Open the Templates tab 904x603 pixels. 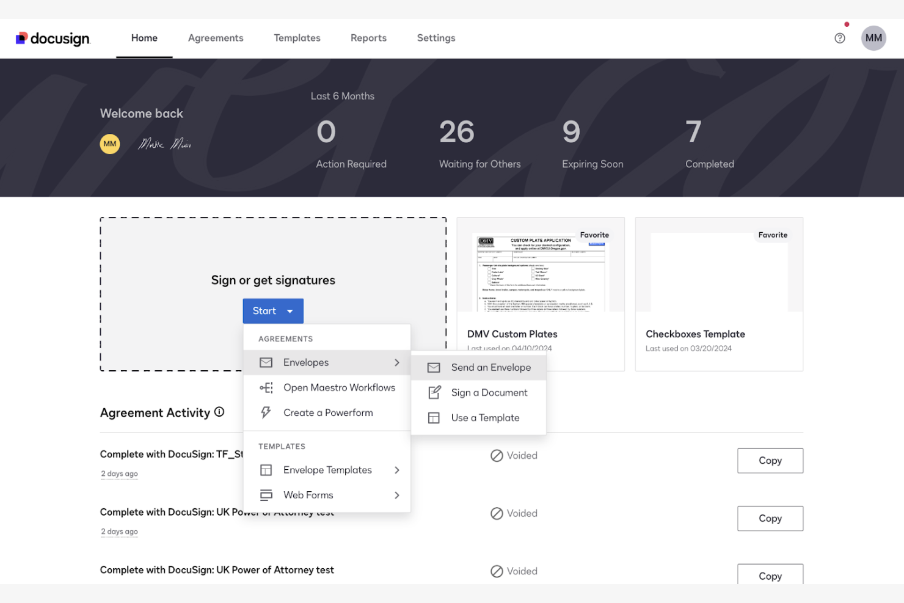297,38
